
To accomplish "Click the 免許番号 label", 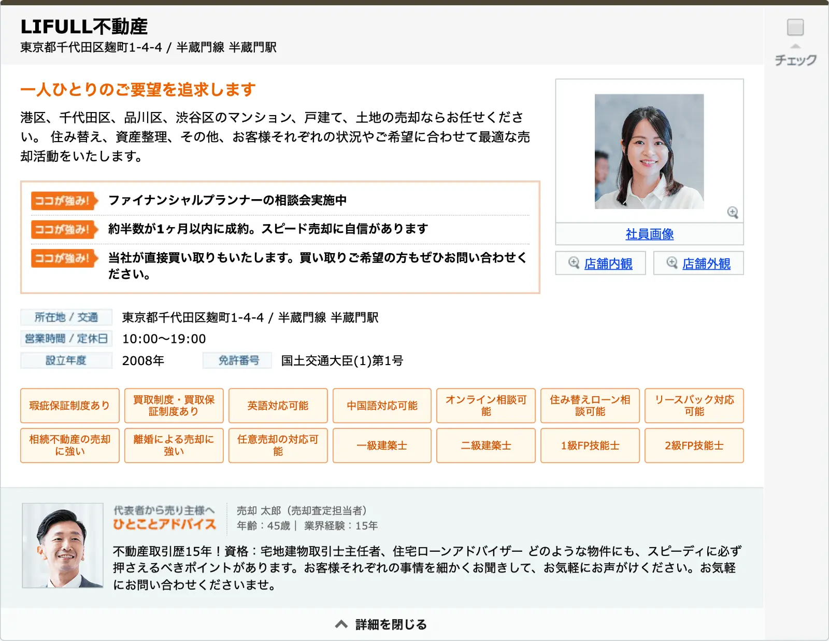I will [237, 360].
